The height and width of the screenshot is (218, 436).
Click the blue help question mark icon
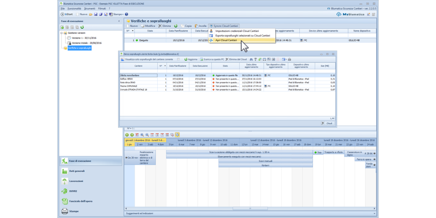tap(126, 14)
